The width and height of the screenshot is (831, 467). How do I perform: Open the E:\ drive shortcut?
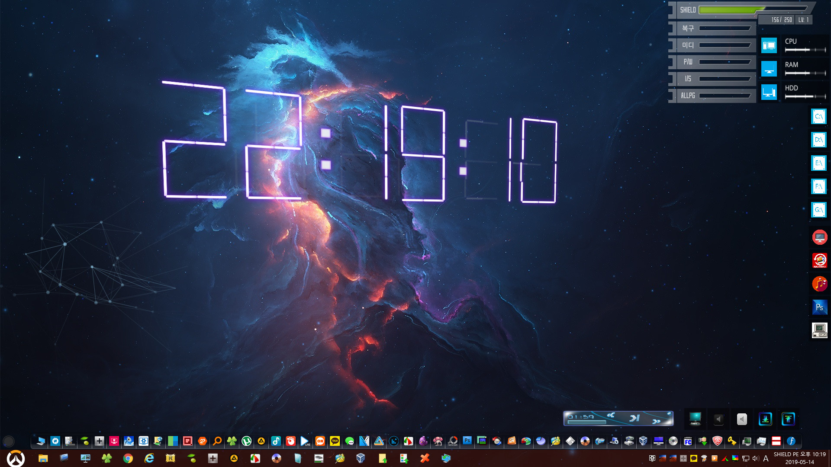coord(818,163)
